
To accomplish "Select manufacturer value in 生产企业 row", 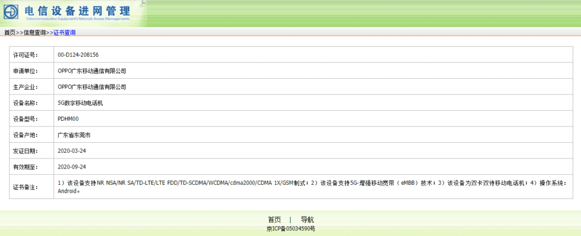I will click(x=92, y=87).
